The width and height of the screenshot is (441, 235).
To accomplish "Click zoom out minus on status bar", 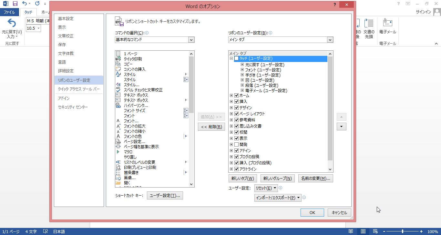I will pyautogui.click(x=384, y=231).
